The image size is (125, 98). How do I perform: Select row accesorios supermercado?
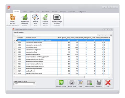click(62, 69)
